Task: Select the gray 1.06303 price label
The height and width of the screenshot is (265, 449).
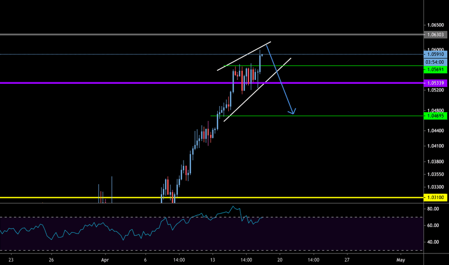Action: [435, 35]
